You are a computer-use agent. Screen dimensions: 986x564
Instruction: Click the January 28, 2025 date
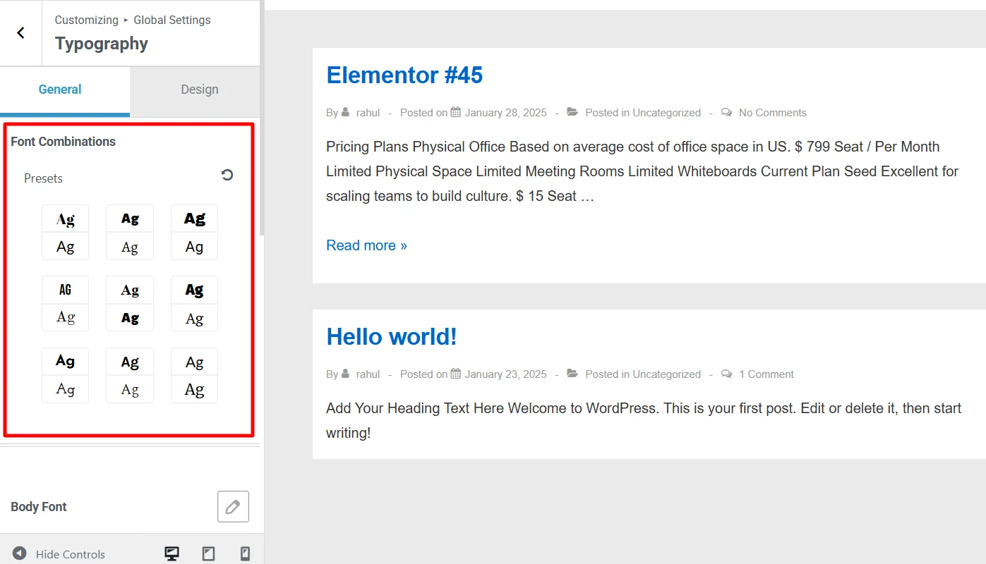pyautogui.click(x=505, y=113)
